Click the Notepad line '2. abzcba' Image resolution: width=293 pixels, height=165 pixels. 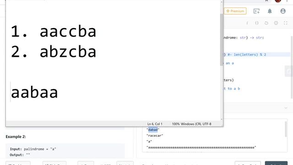[54, 52]
